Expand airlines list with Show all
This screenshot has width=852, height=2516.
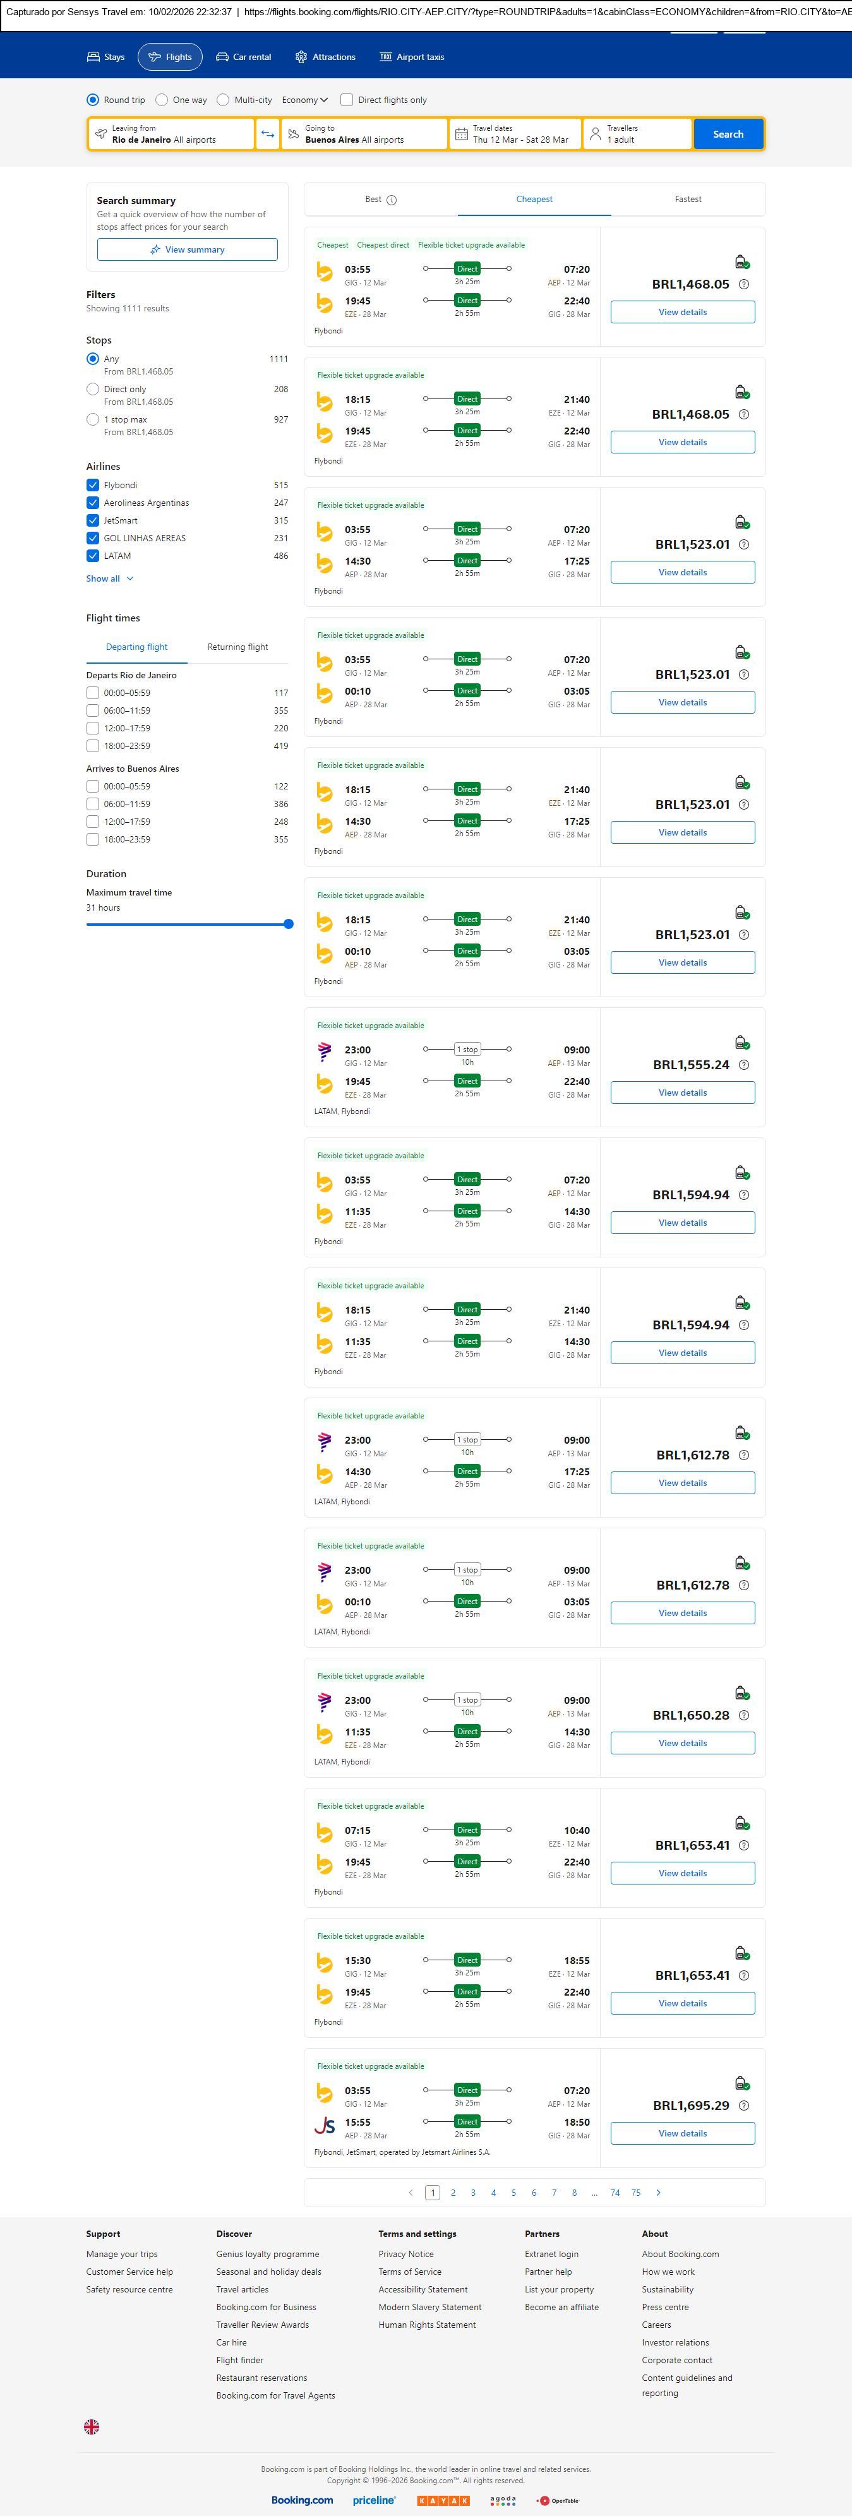(109, 578)
